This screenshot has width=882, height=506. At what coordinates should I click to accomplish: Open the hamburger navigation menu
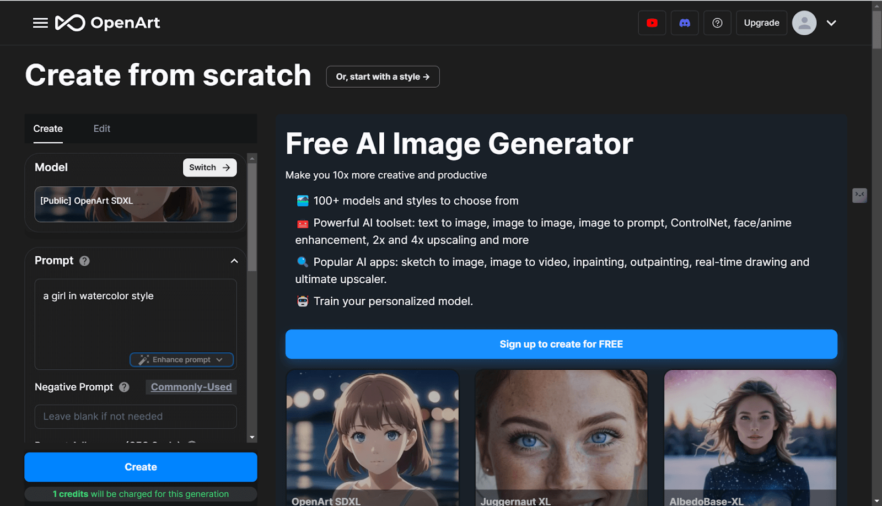(40, 23)
